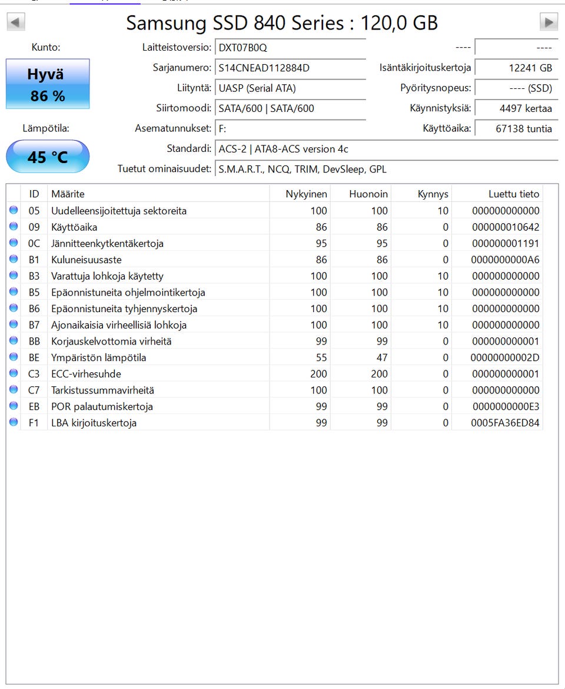This screenshot has width=565, height=689.
Task: Select the Ajonaikaisia virheellisiä lohkoja attribute name
Action: point(119,324)
